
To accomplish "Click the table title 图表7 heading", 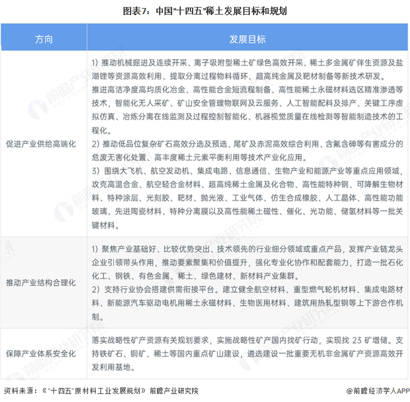I will (x=205, y=11).
